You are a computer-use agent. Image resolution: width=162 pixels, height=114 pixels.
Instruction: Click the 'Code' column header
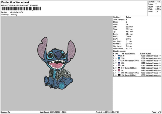pos(143,54)
